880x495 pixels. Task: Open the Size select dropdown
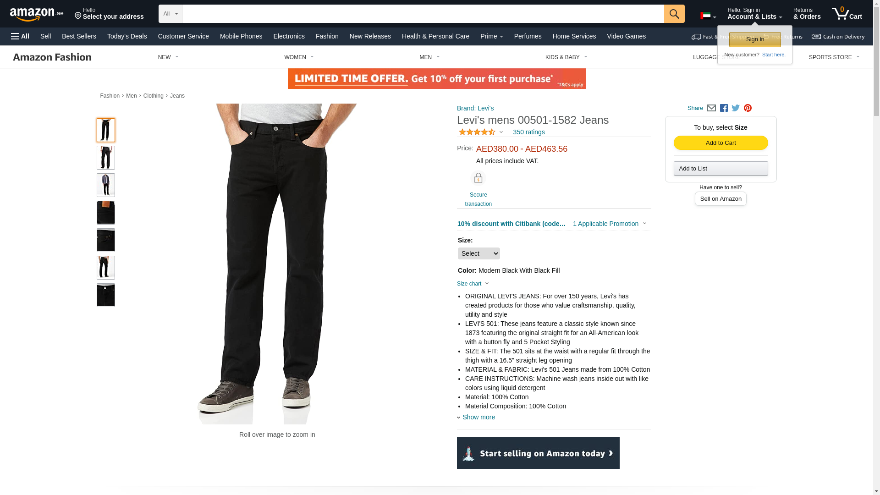coord(478,253)
